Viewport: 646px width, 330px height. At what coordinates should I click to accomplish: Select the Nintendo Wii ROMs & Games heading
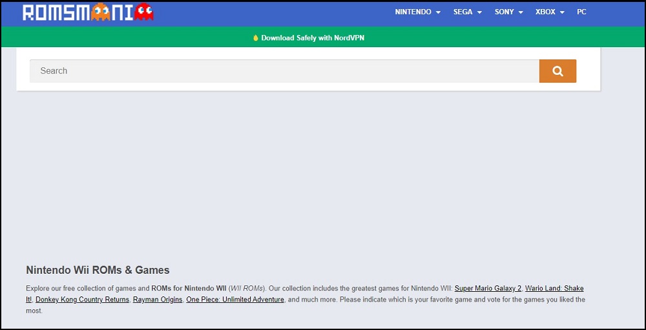point(98,270)
